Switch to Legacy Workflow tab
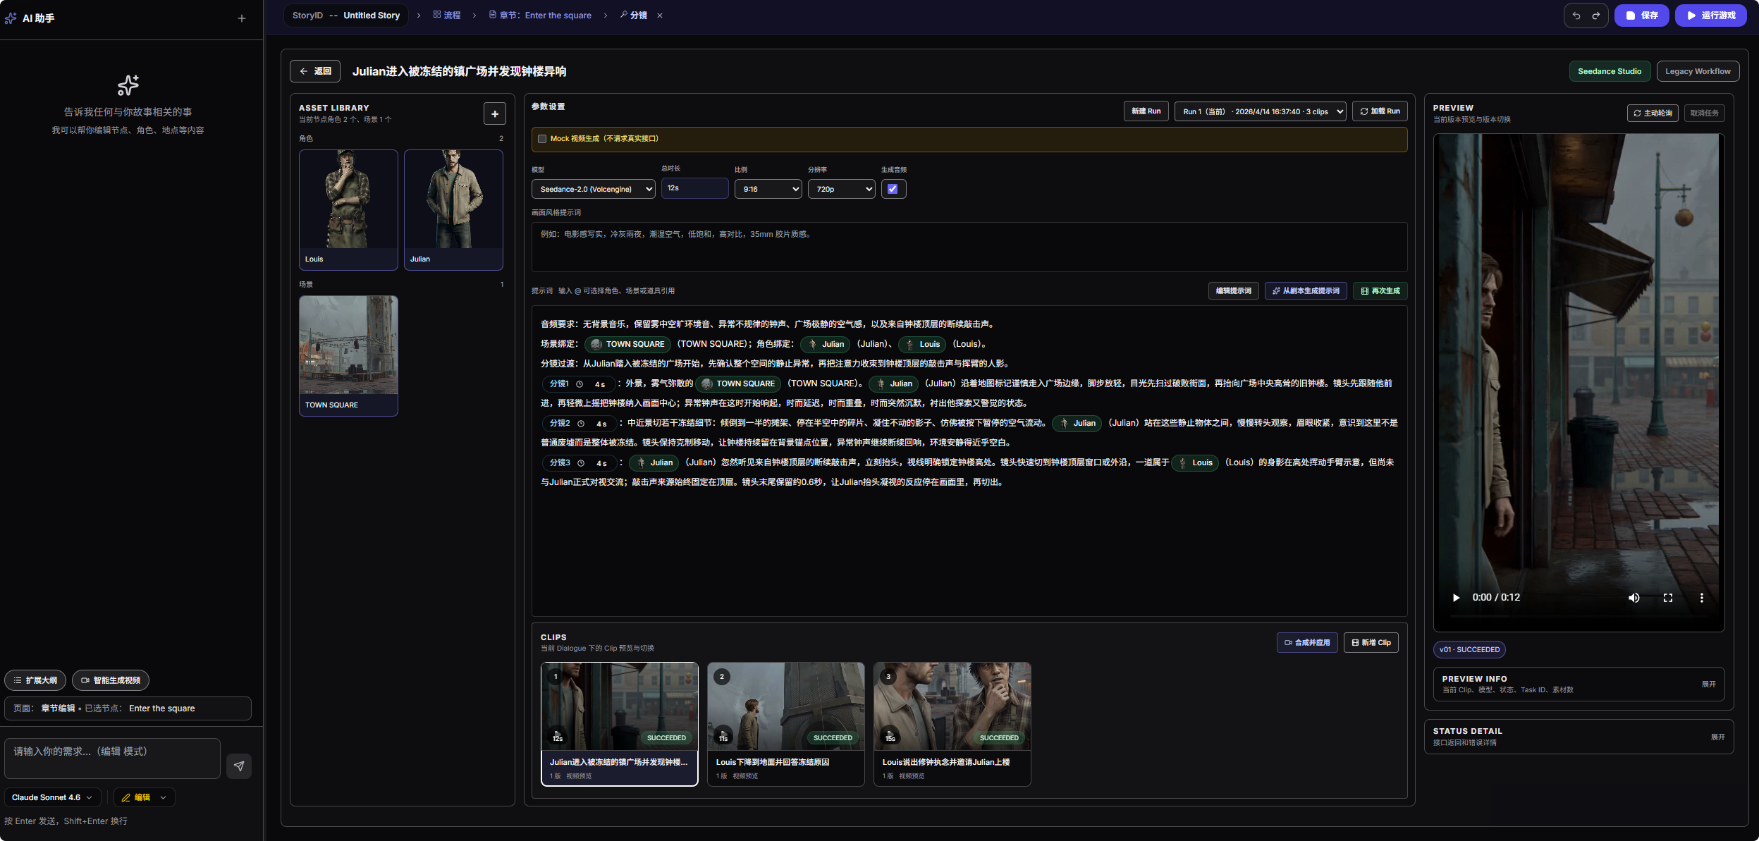Viewport: 1759px width, 841px height. [x=1698, y=71]
